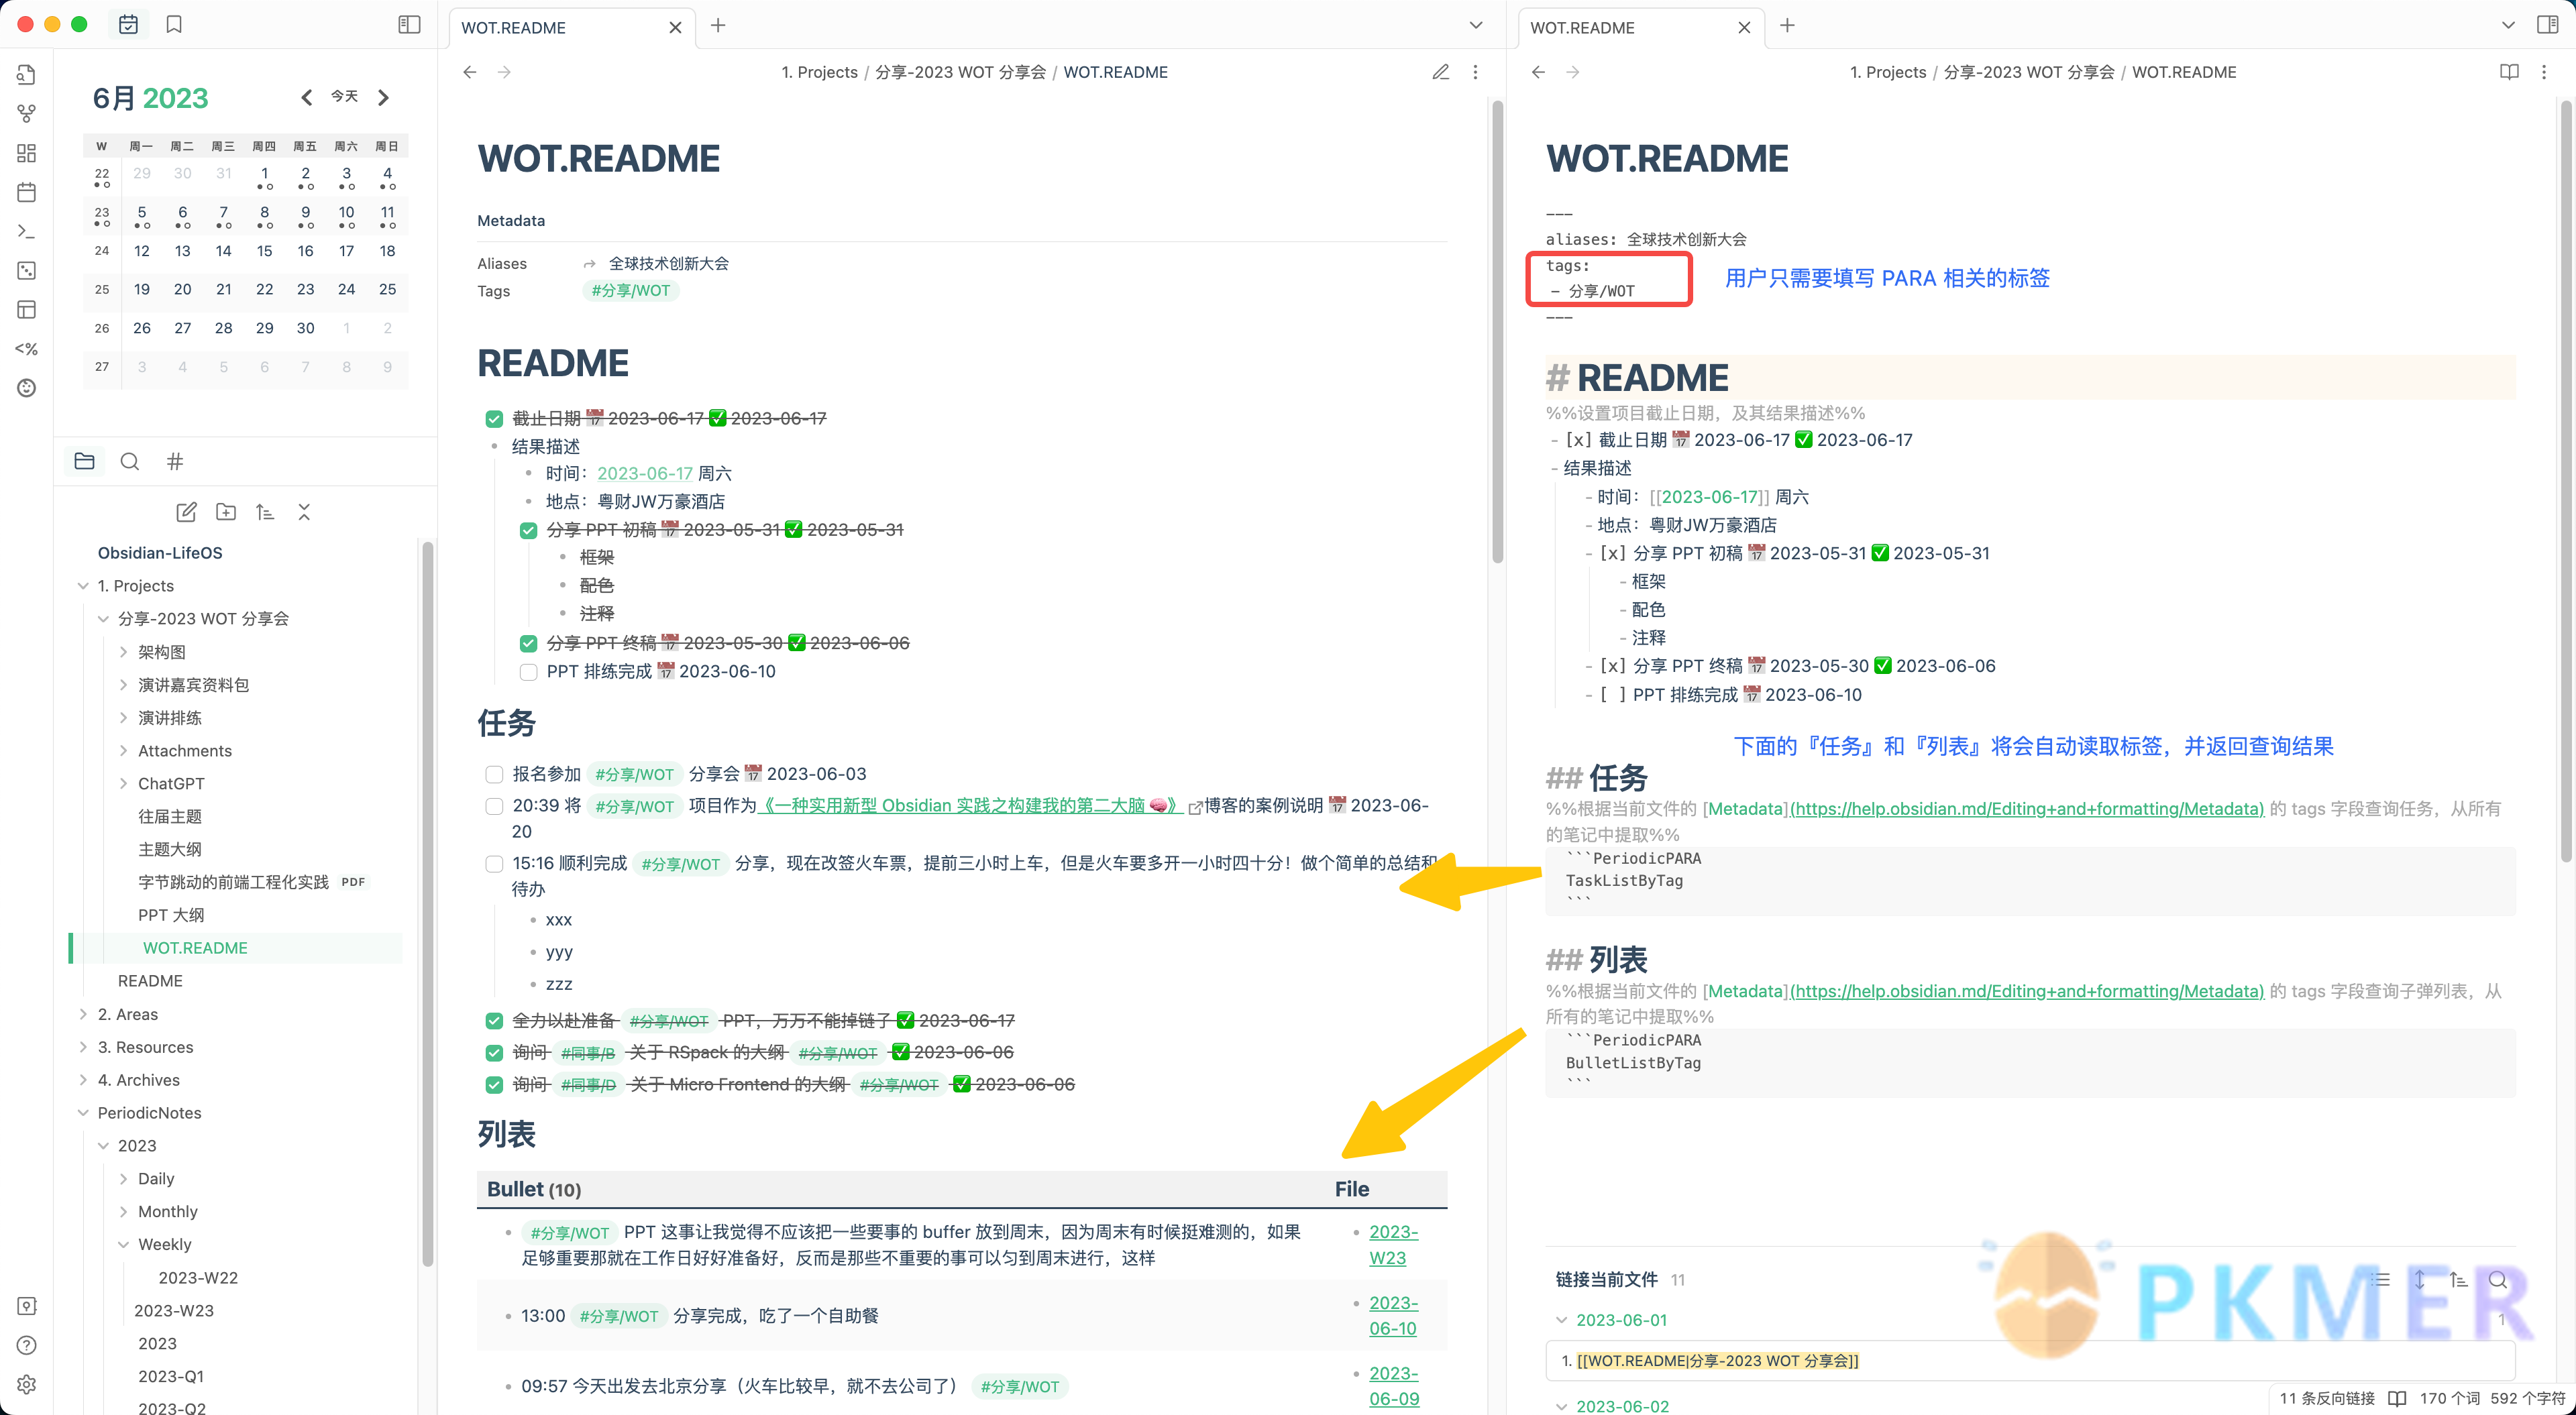Collapse the 1. Projects folder

point(83,586)
